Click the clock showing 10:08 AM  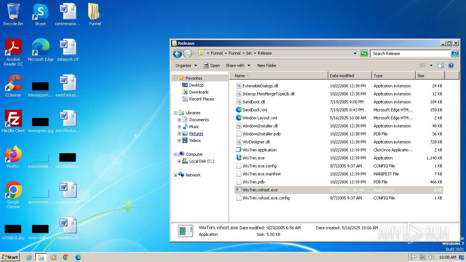[x=447, y=257]
